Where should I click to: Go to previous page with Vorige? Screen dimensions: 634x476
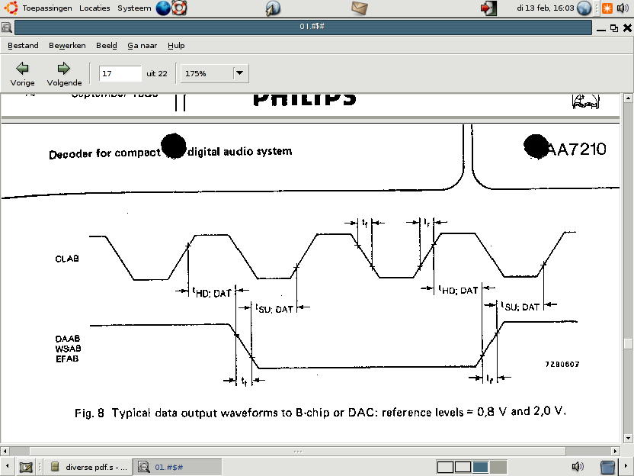tap(22, 74)
